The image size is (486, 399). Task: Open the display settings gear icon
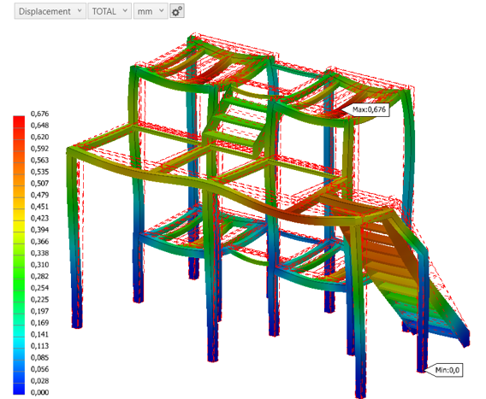177,11
